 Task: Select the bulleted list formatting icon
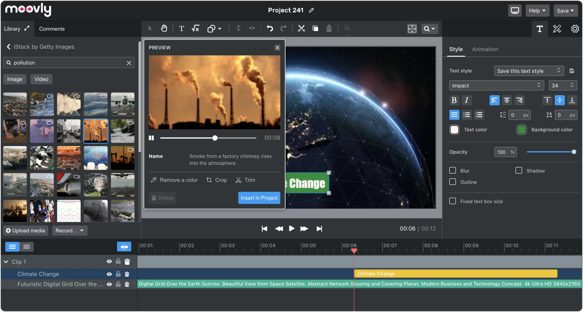(467, 114)
